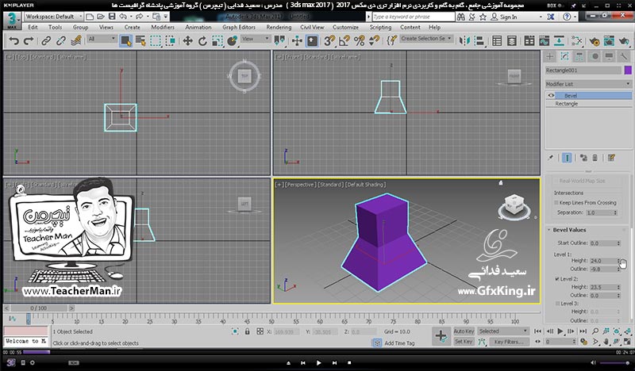The width and height of the screenshot is (635, 371).
Task: Click the Select and Place tool
Action: [x=233, y=41]
